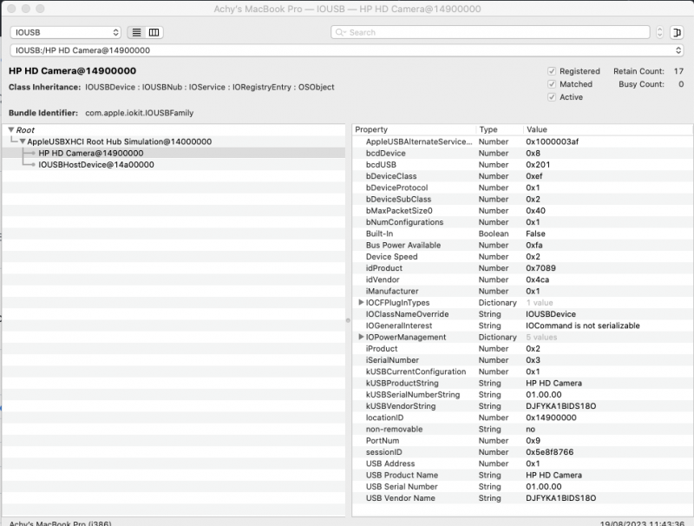Toggle the sidebar panel icon at top right
694x526 pixels.
point(678,32)
